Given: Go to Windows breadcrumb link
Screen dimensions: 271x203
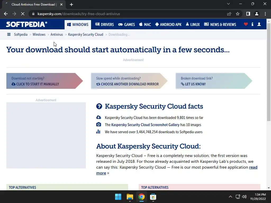Looking at the screenshot, I should click(x=39, y=35).
